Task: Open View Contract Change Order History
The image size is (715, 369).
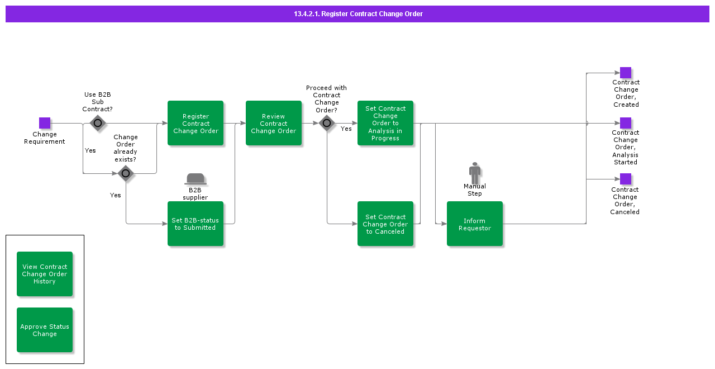Action: [x=45, y=274]
